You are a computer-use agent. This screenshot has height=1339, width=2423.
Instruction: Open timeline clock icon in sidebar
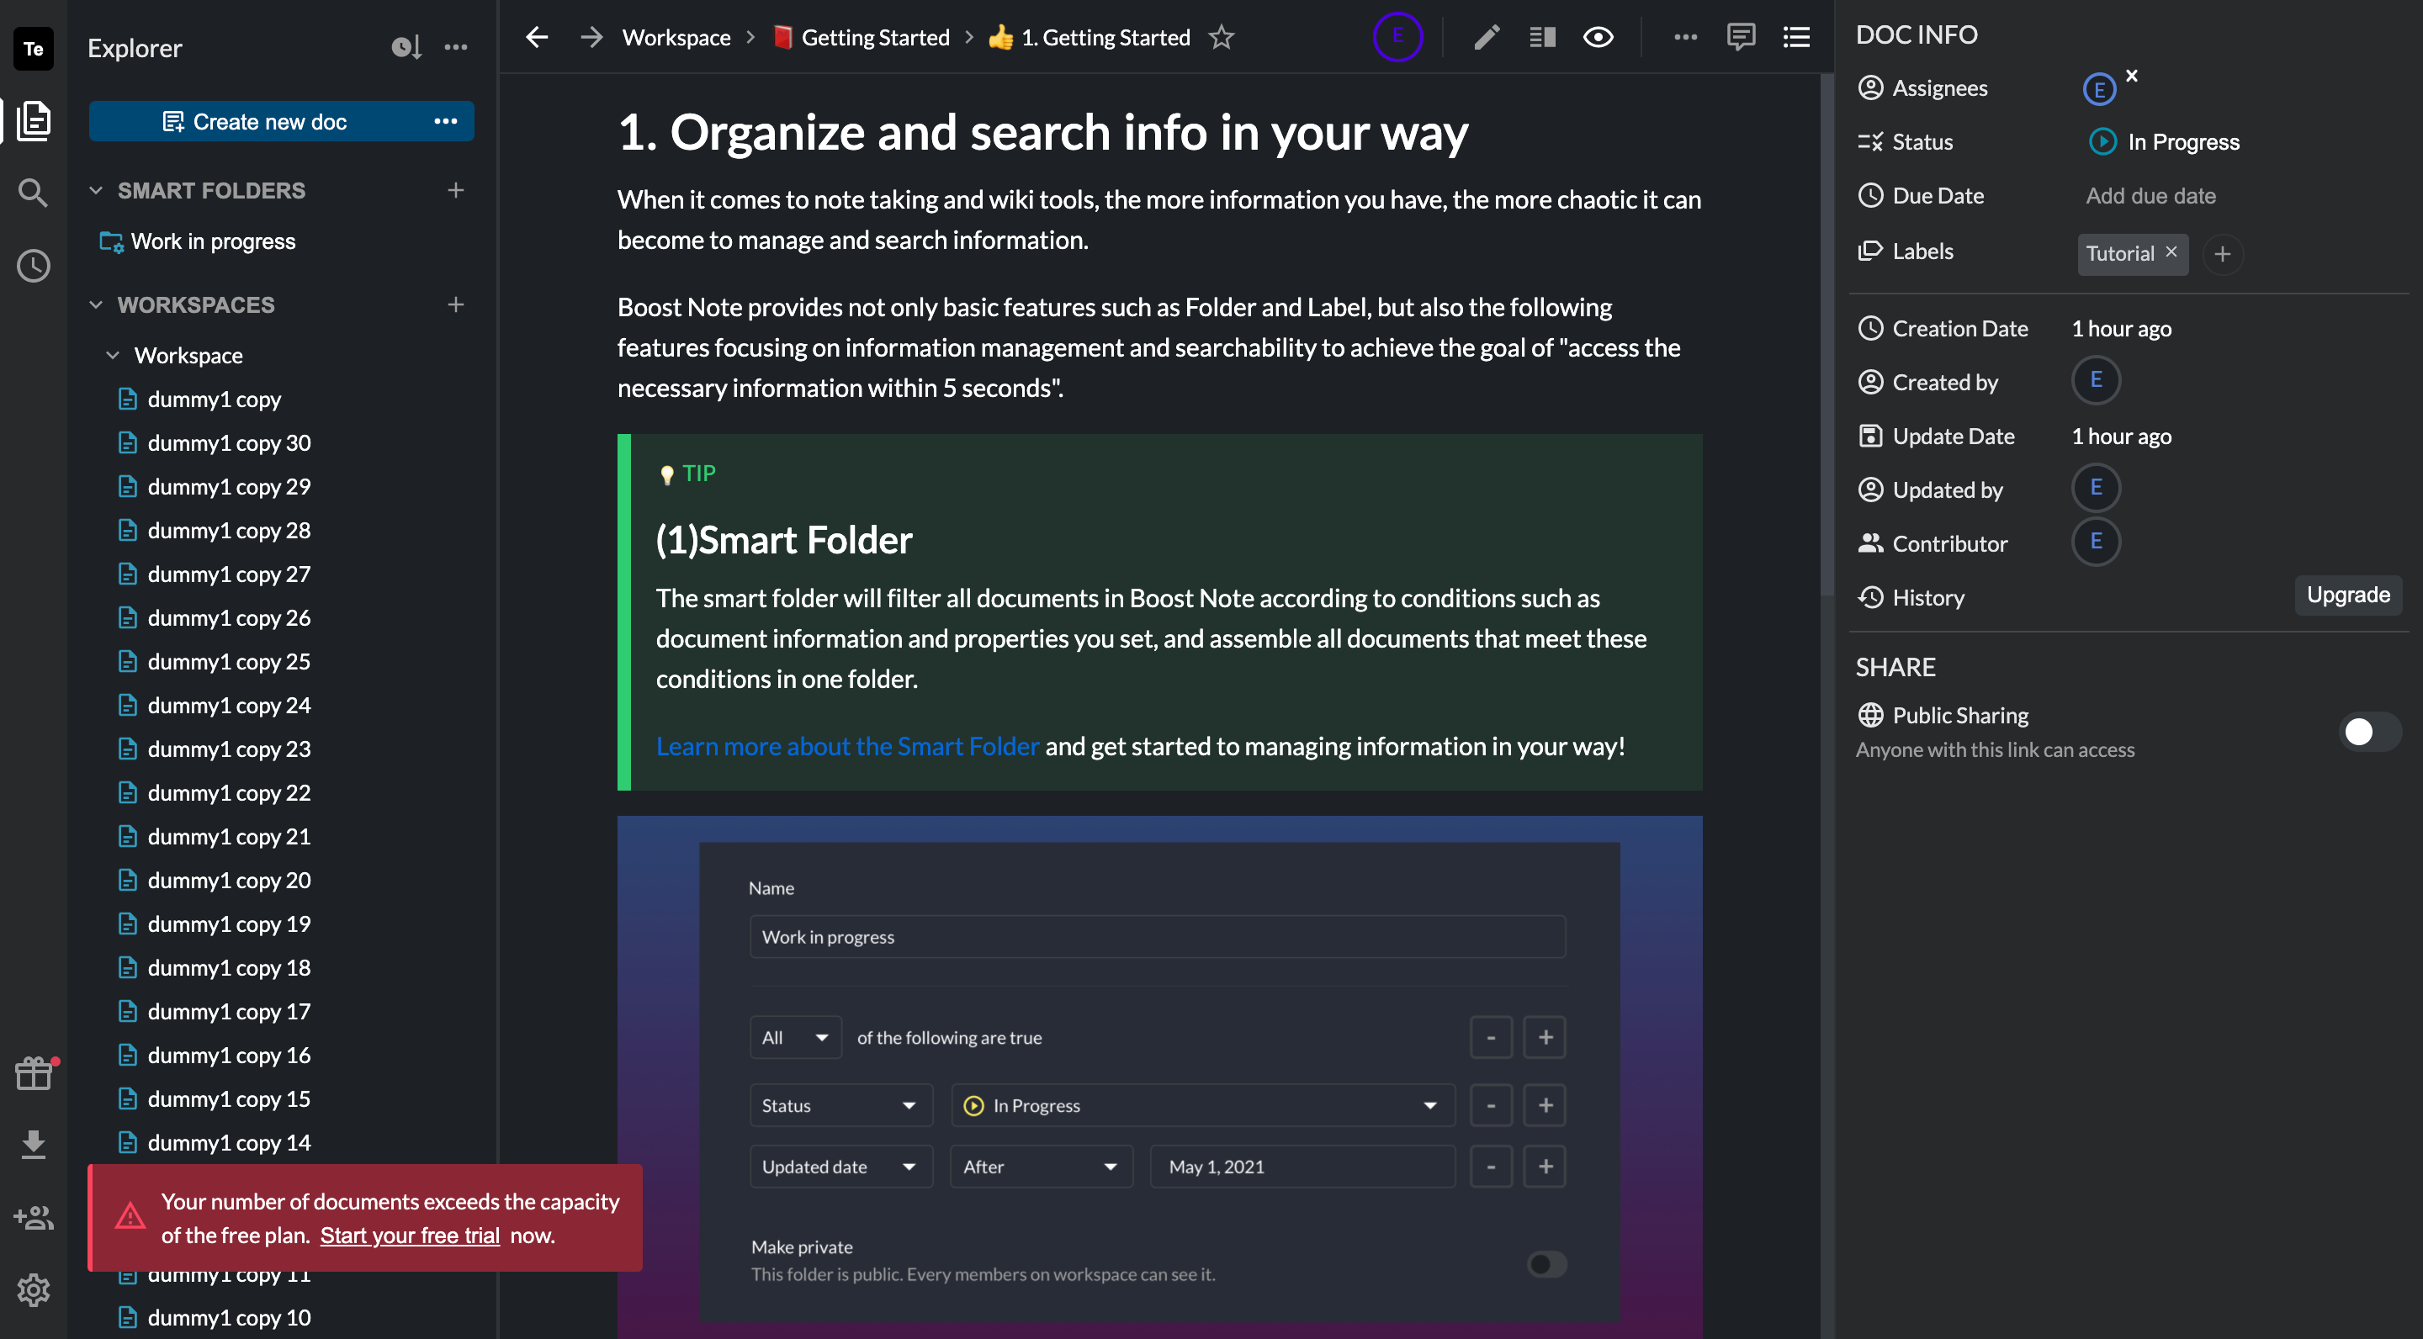pyautogui.click(x=33, y=266)
